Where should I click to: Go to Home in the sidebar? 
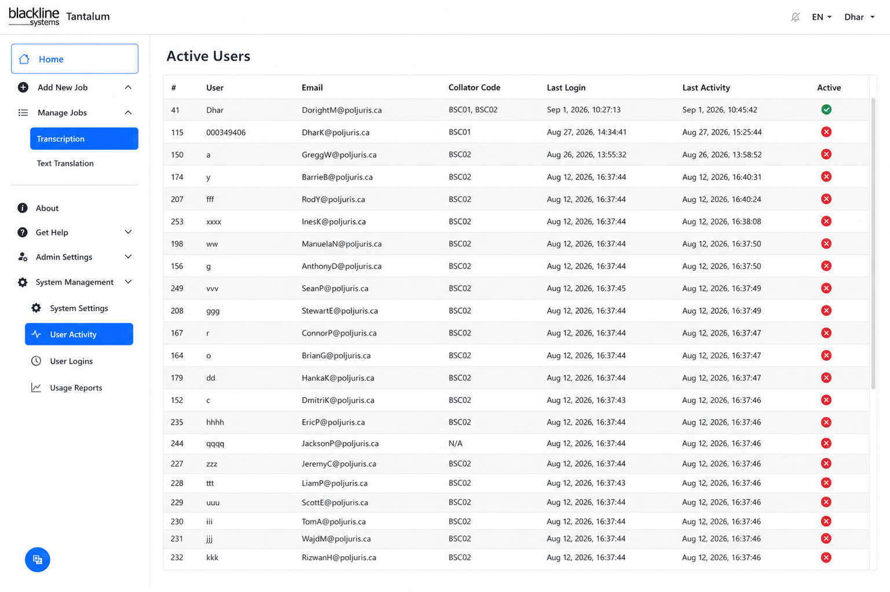click(75, 59)
